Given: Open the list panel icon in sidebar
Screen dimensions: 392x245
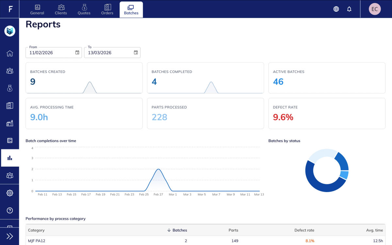Looking at the screenshot, I should click(10, 140).
